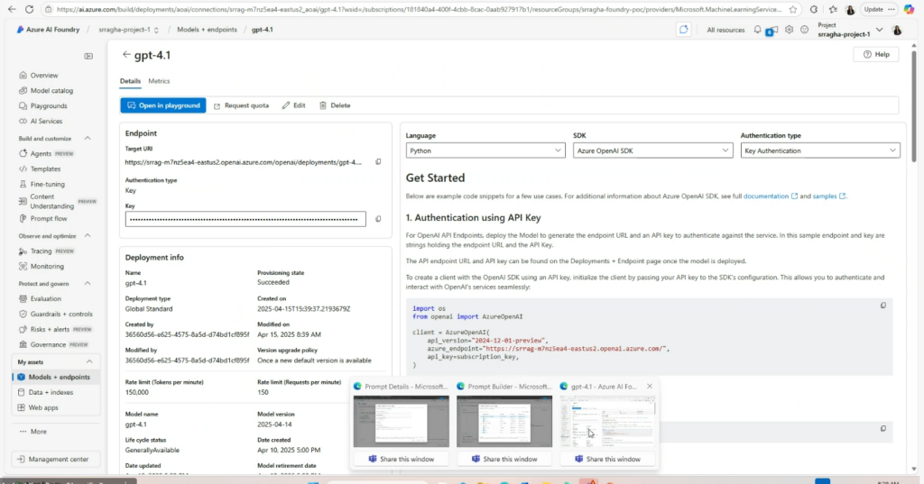The height and width of the screenshot is (484, 924).
Task: Open the documentation link
Action: click(771, 196)
